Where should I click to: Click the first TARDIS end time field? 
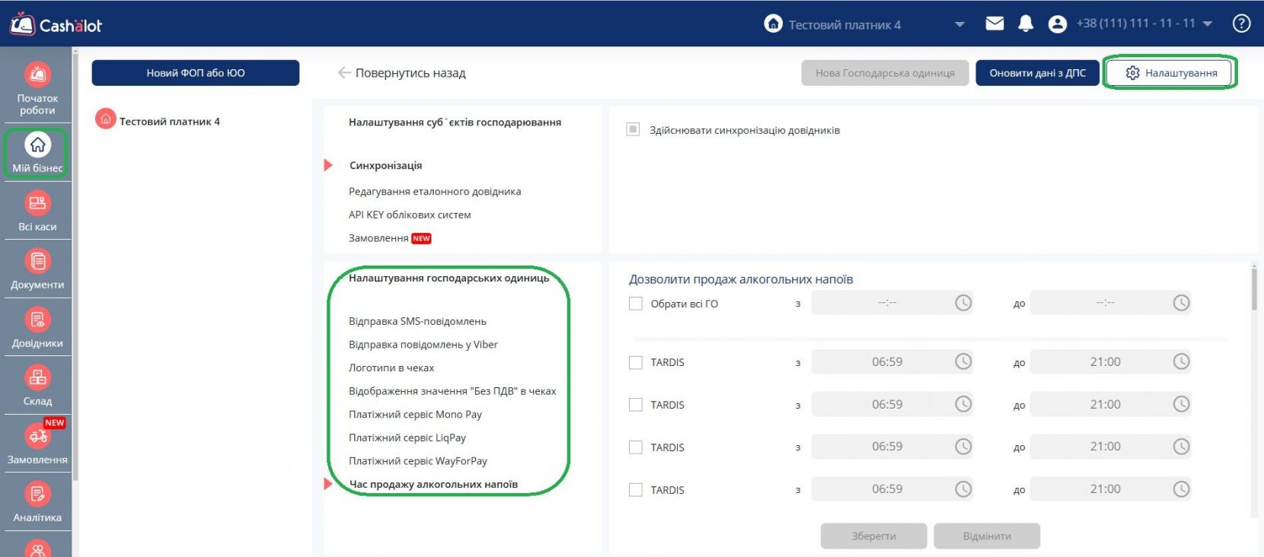pos(1104,362)
